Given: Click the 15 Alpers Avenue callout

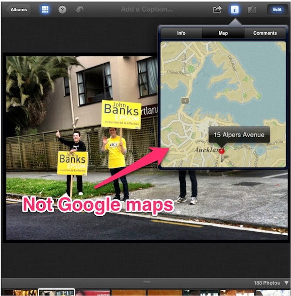Looking at the screenshot, I should pyautogui.click(x=239, y=135).
